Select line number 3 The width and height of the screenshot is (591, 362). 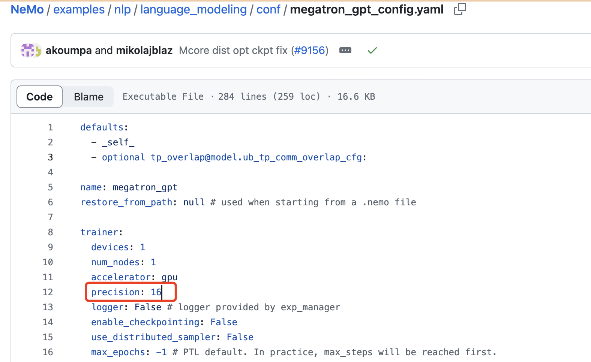pyautogui.click(x=50, y=157)
